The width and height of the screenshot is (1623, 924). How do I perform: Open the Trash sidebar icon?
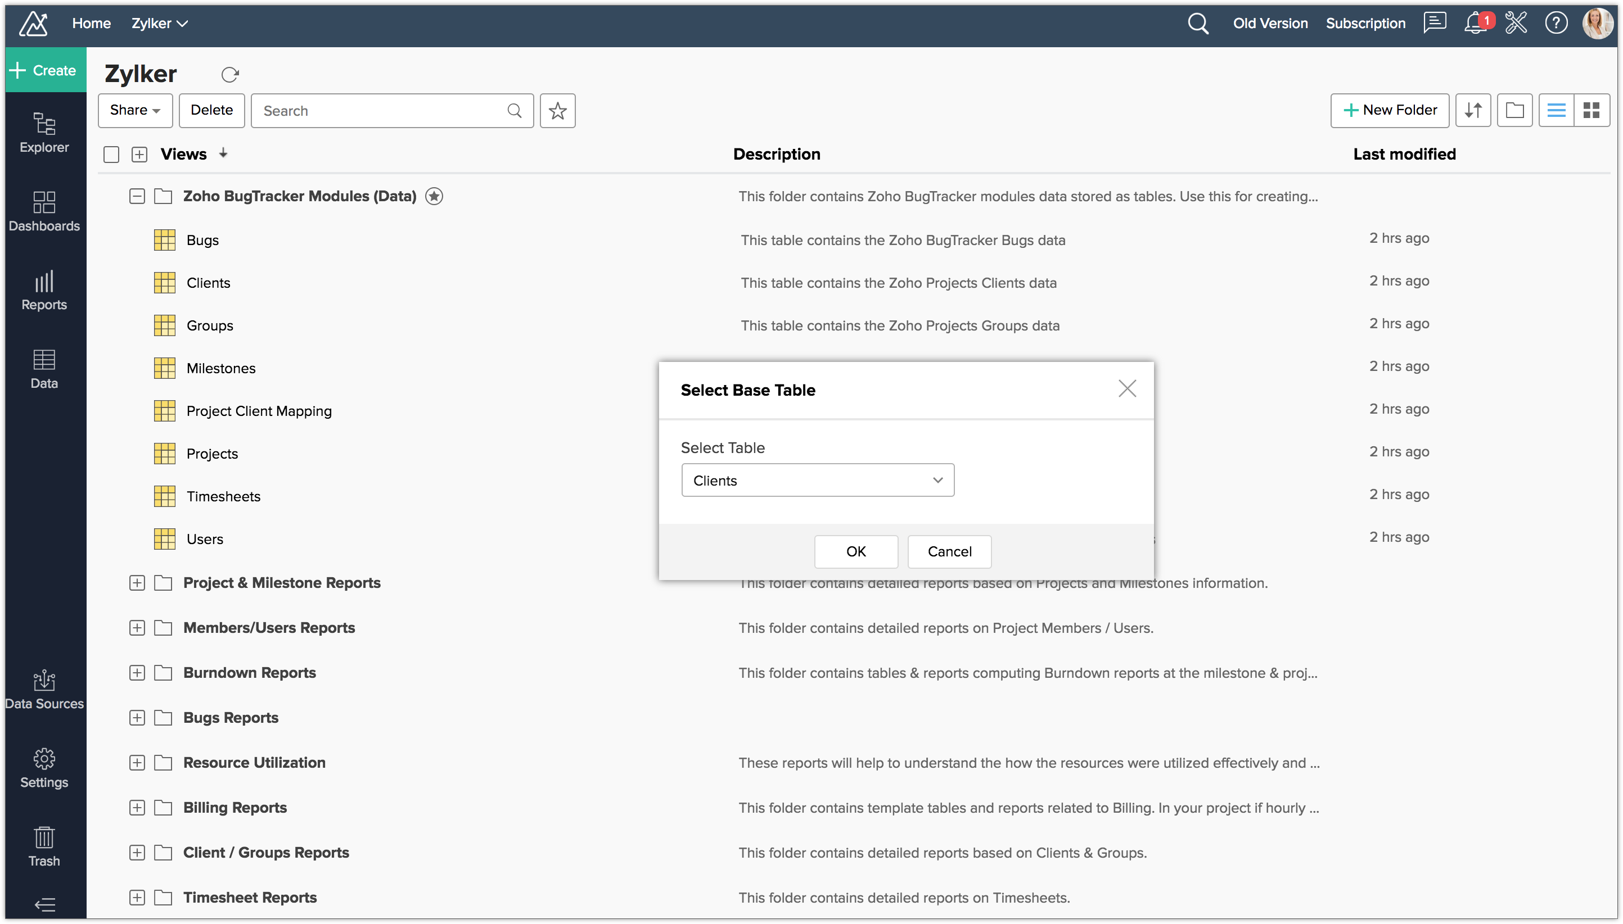click(44, 846)
